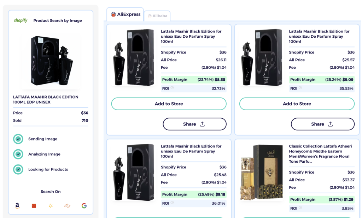362x218 pixels.
Task: Click the Shopify logo
Action: [x=21, y=20]
